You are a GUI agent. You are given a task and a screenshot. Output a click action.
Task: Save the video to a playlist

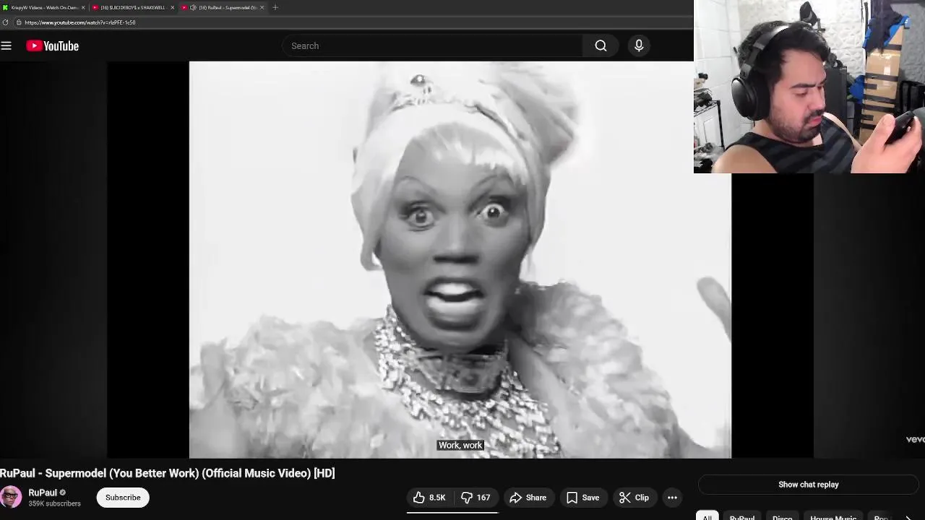point(582,498)
